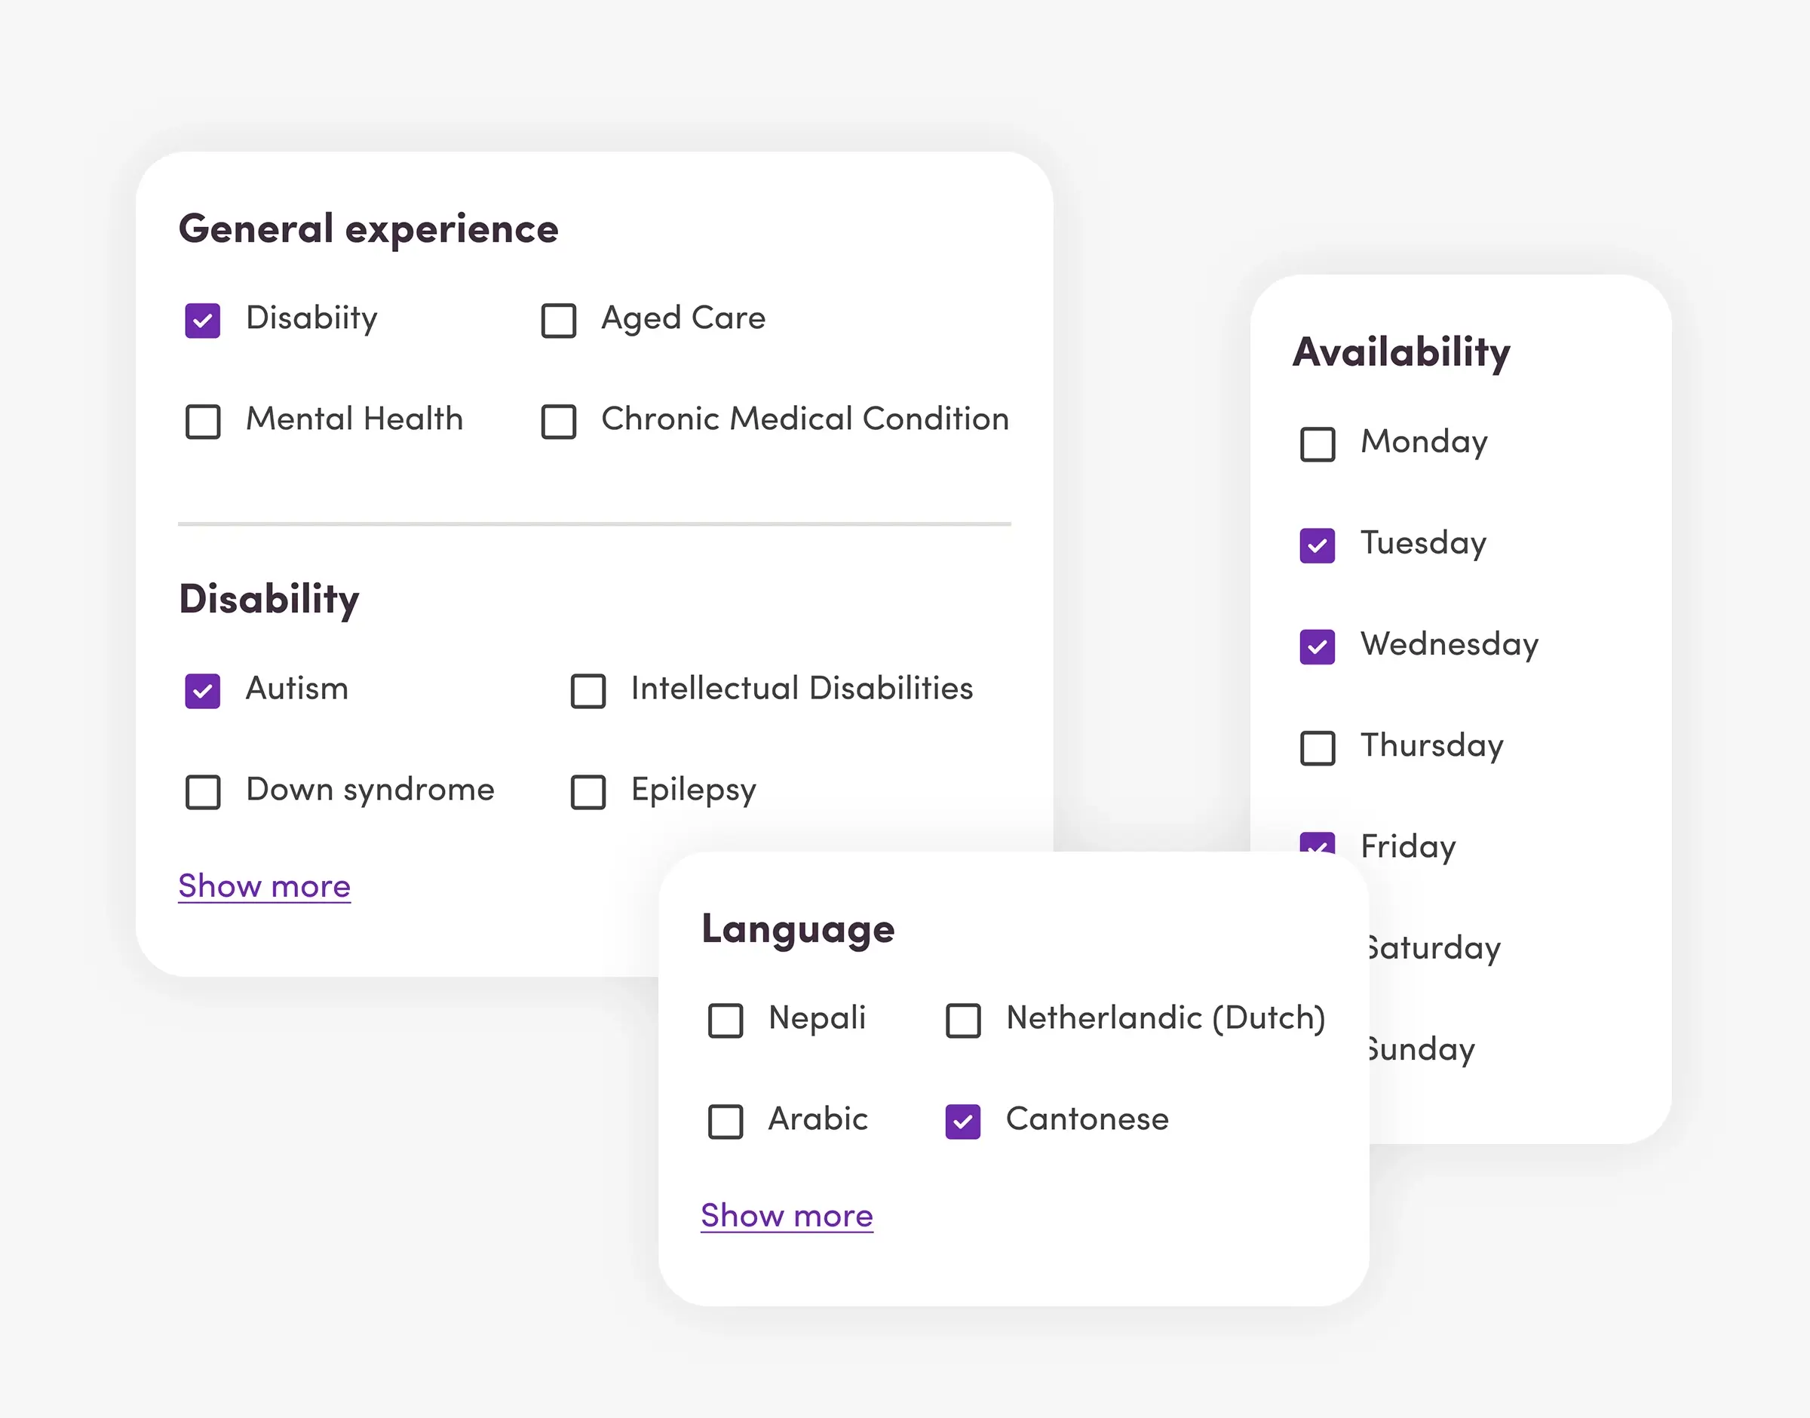Click the Friday label

point(1407,846)
